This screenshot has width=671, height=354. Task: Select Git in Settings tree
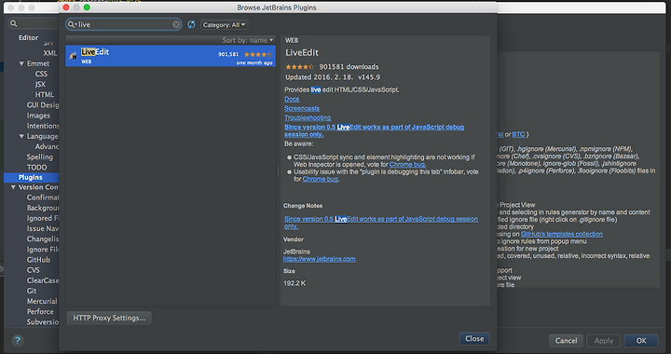point(32,291)
